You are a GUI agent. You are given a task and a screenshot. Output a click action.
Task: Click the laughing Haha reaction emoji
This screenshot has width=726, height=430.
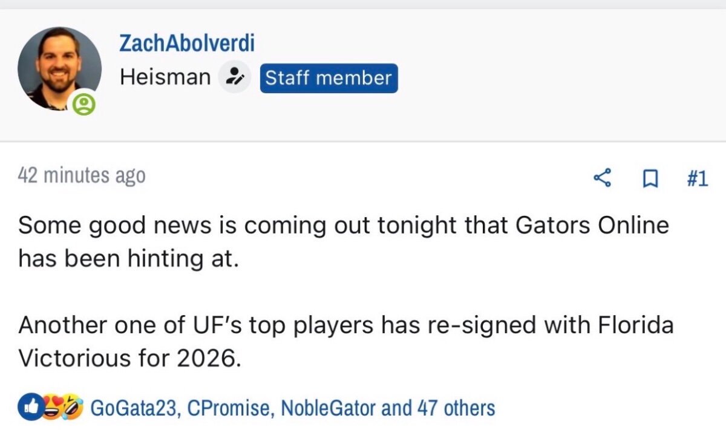pos(73,407)
